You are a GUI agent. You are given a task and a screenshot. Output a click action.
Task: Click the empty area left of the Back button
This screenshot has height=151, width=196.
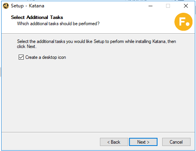click(51, 142)
